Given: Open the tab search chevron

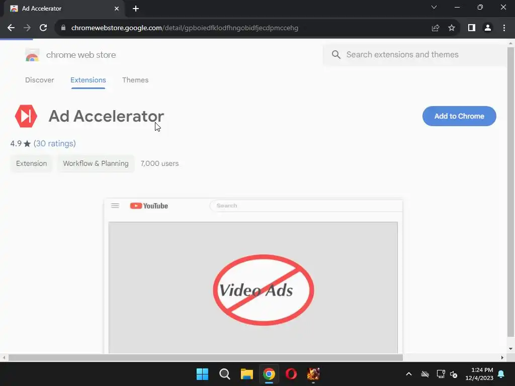Looking at the screenshot, I should coord(434,7).
